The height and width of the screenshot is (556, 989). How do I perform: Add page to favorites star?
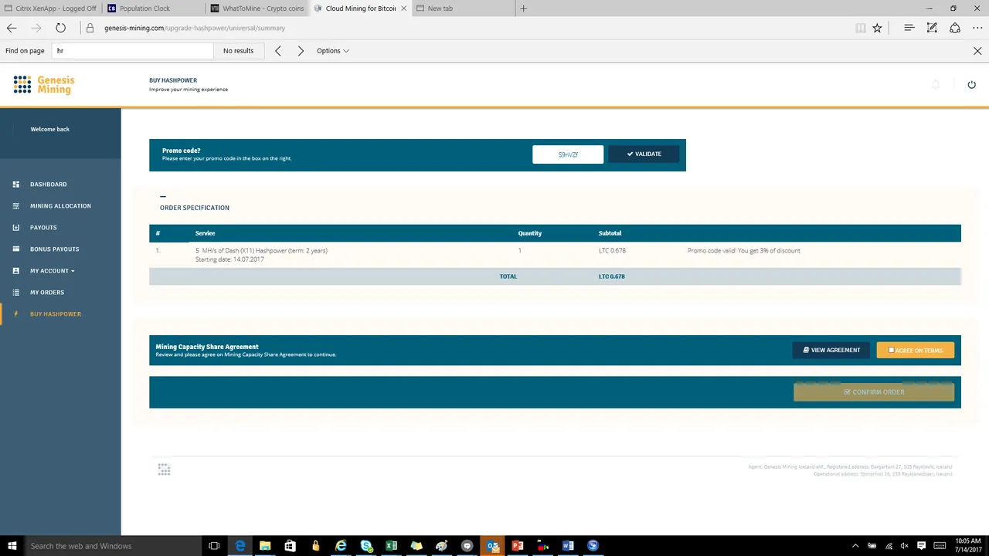(x=877, y=28)
